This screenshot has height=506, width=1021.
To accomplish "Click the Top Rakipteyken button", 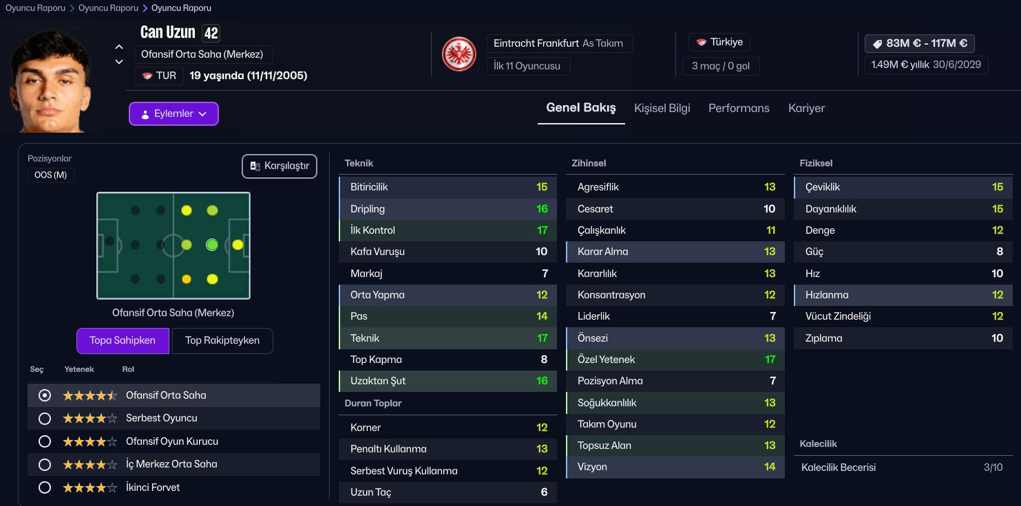I will pyautogui.click(x=222, y=340).
